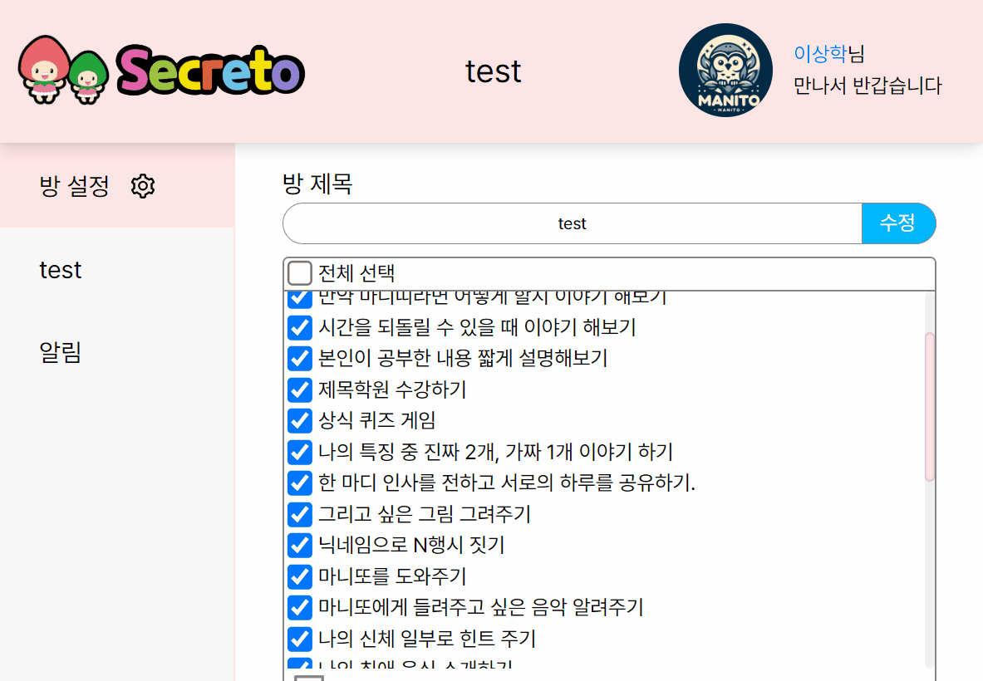983x681 pixels.
Task: Click the mission list scrollbar thumb
Action: coord(930,407)
